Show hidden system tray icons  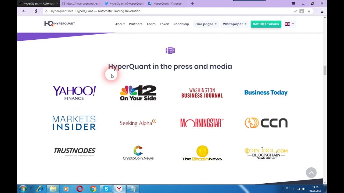coord(293,189)
